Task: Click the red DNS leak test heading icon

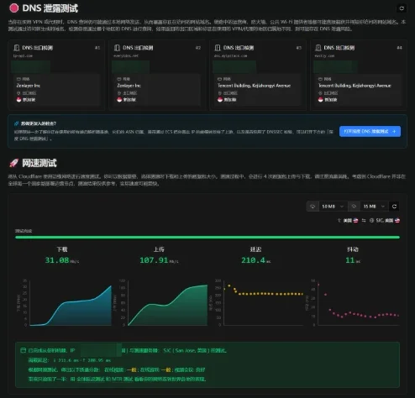Action: point(14,8)
